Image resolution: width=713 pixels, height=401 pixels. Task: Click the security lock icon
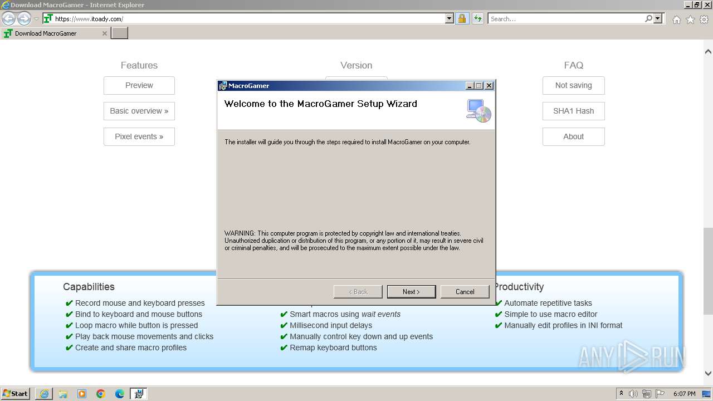462,18
